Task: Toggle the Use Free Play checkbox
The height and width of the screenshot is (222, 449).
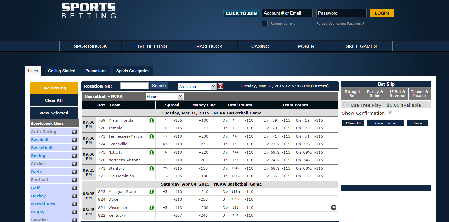Action: click(x=345, y=105)
